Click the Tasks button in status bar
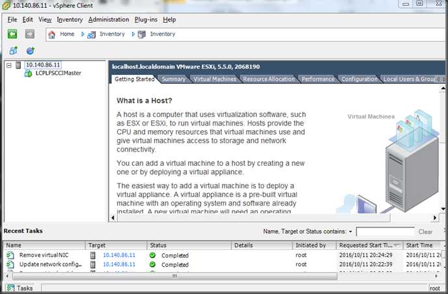Viewport: 448px width, 294px height. [20, 288]
